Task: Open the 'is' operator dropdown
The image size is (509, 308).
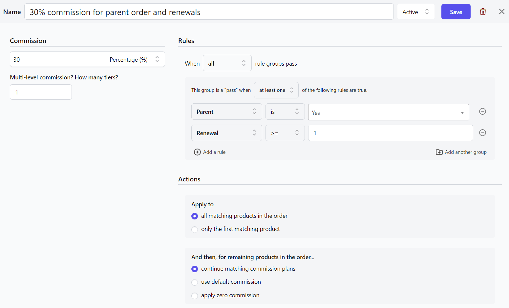Action: [285, 112]
